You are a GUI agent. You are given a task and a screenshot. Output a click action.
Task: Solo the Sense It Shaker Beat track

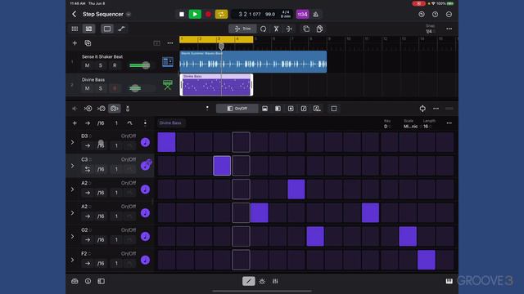click(x=101, y=65)
